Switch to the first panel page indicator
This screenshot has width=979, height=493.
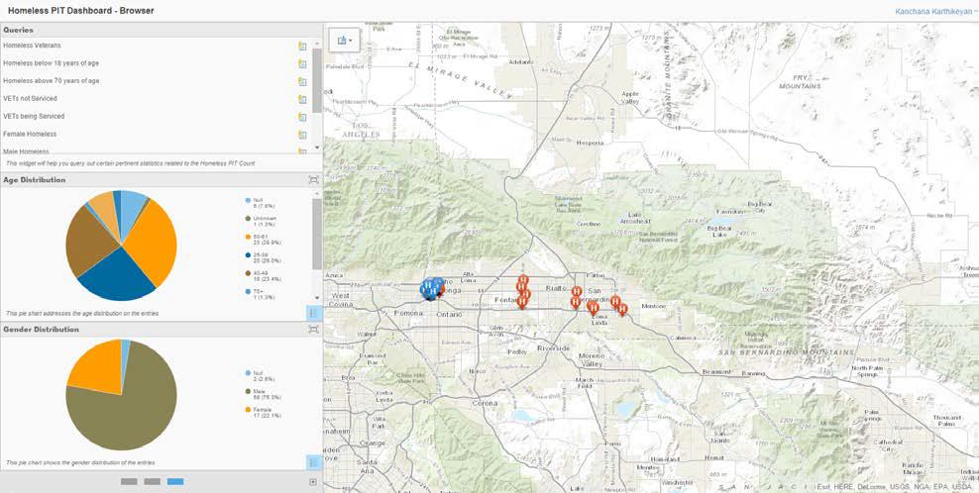[129, 482]
